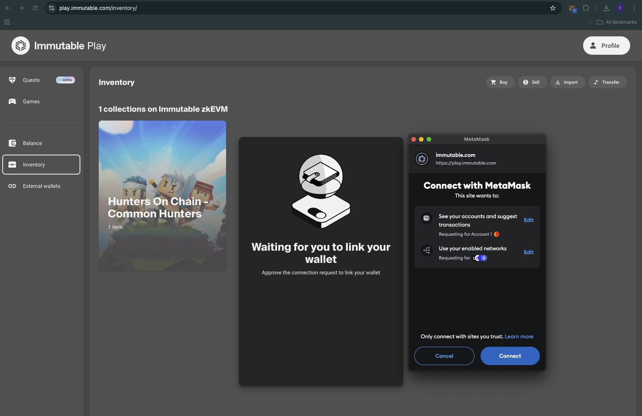Click the Immutable Play logo icon
Screen dimensions: 642x416
pyautogui.click(x=21, y=46)
